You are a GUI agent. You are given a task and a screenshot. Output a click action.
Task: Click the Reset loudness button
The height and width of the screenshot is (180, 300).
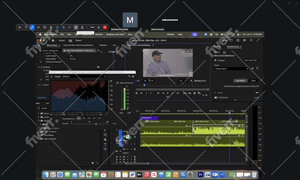click(253, 81)
